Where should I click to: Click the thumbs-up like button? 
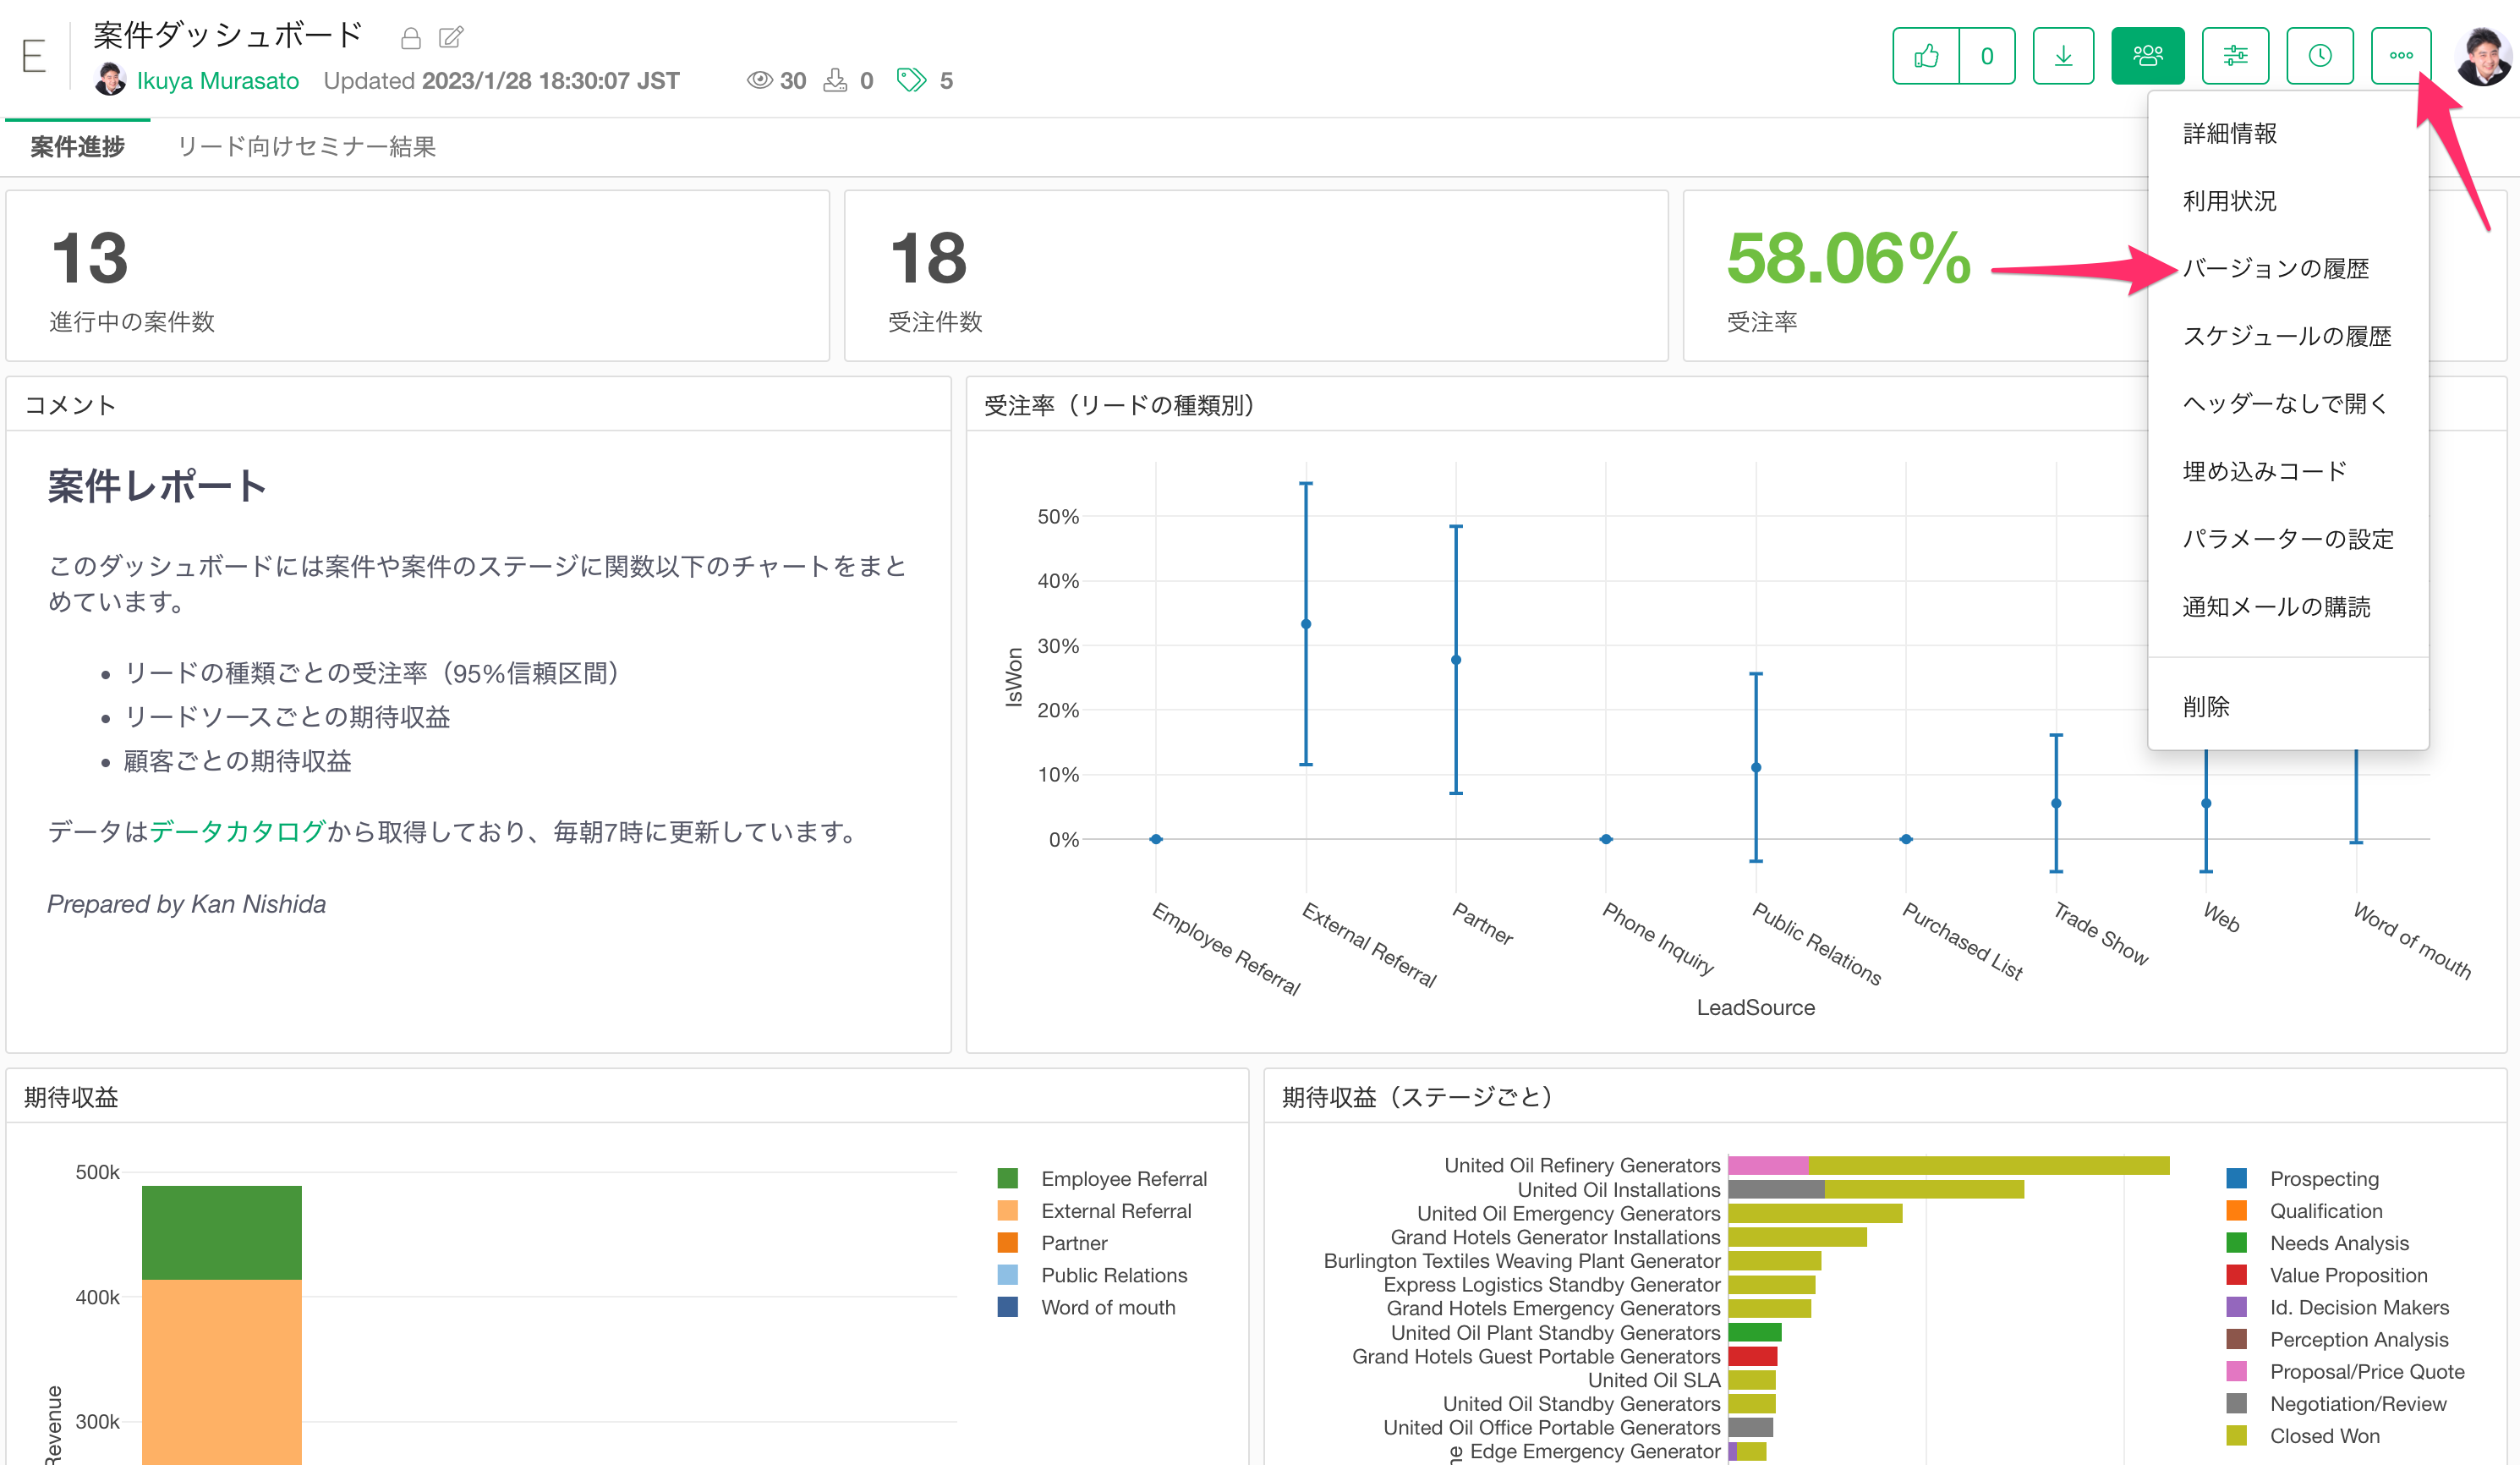pos(1926,56)
